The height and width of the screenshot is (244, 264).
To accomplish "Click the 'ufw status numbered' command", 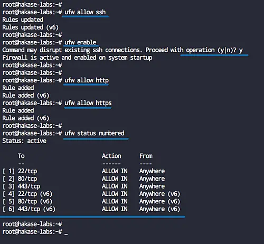I will click(95, 133).
